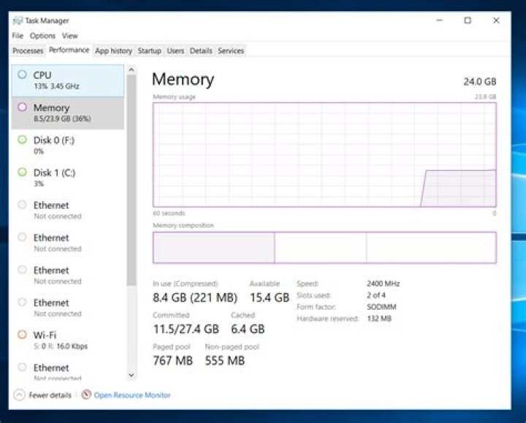Image resolution: width=526 pixels, height=423 pixels.
Task: Click the Wi-Fi orange circle icon
Action: [22, 335]
